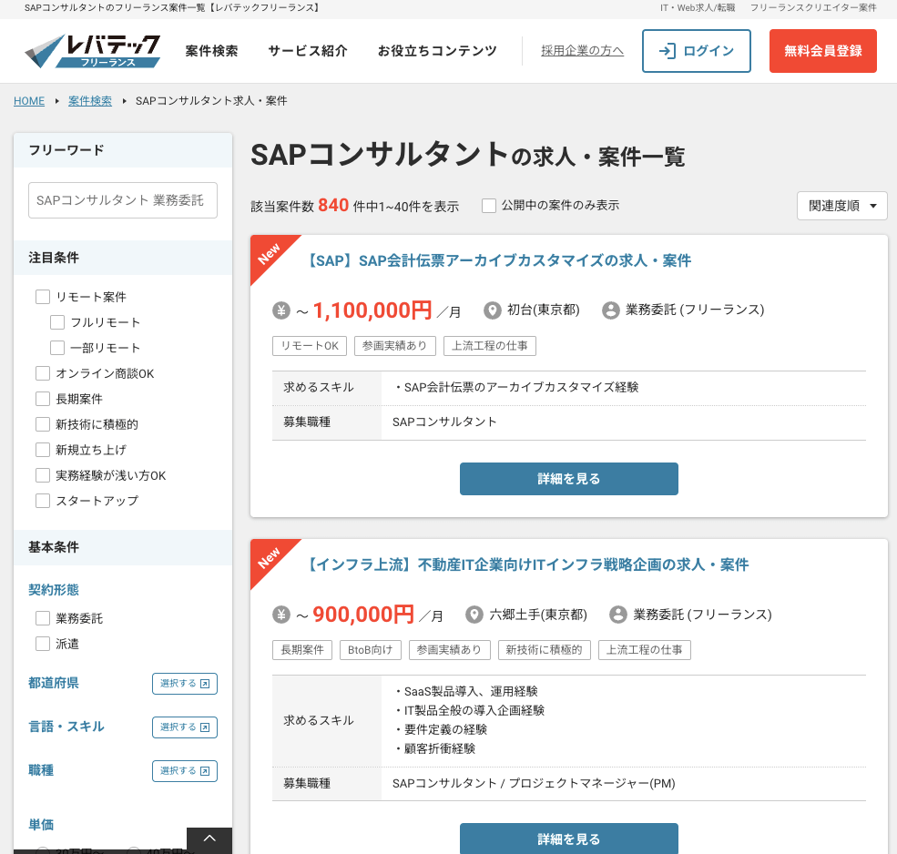This screenshot has height=854, width=897.
Task: Open the 職種 選択する selector
Action: 185,771
